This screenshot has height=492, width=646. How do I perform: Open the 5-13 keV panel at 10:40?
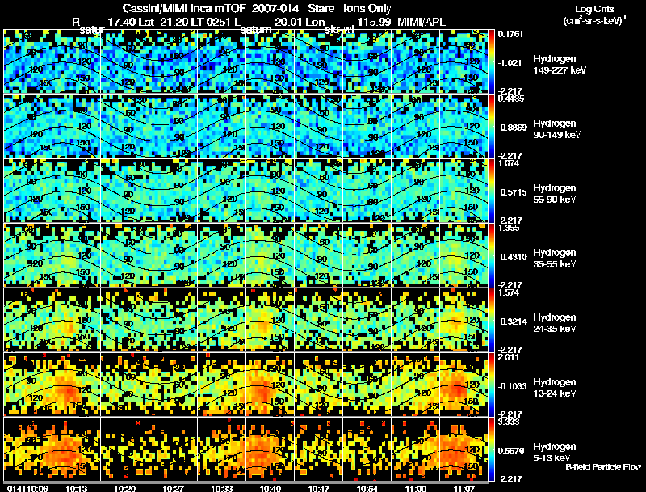[270, 449]
